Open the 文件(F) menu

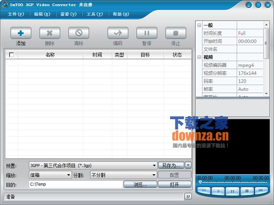pyautogui.click(x=16, y=14)
